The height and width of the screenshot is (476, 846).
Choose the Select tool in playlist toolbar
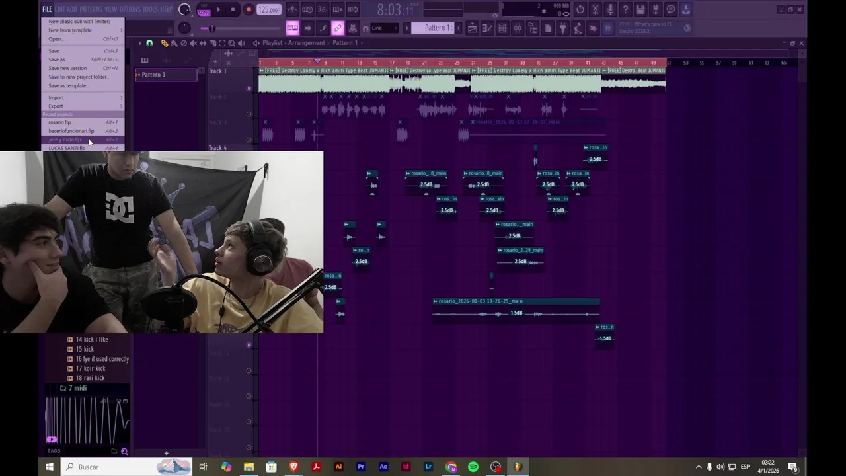[222, 43]
